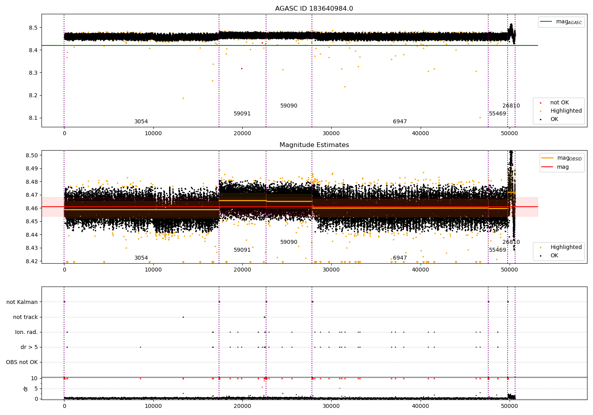The image size is (593, 415).
Task: Click the 5 tick on the dr axis
Action: [36, 389]
